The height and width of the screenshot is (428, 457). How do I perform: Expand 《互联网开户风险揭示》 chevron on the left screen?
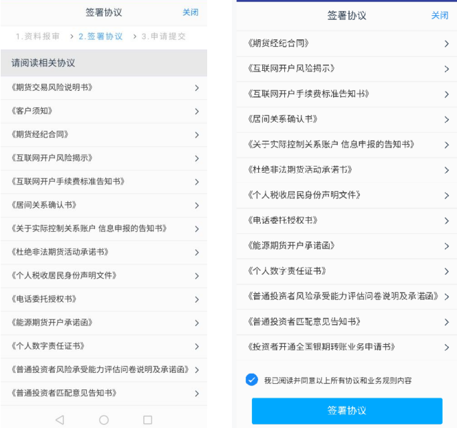[197, 158]
